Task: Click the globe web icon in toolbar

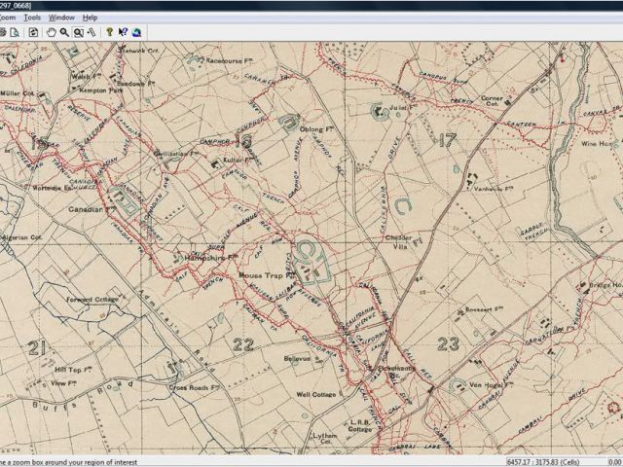Action: point(136,32)
